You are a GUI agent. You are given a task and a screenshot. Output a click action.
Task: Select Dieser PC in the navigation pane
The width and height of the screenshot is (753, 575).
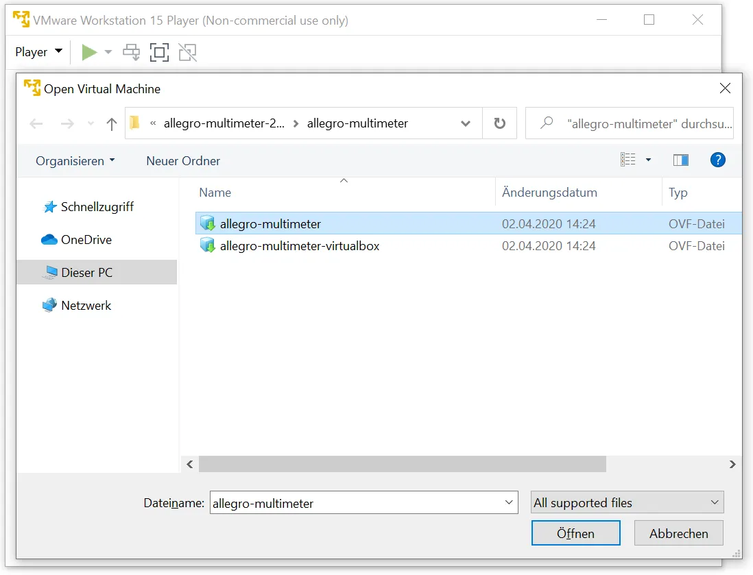86,273
